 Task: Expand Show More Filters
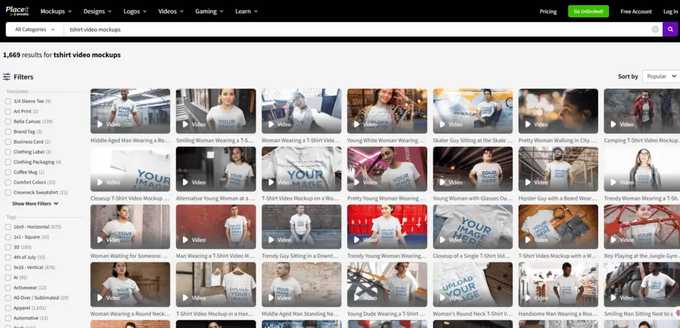click(x=35, y=204)
